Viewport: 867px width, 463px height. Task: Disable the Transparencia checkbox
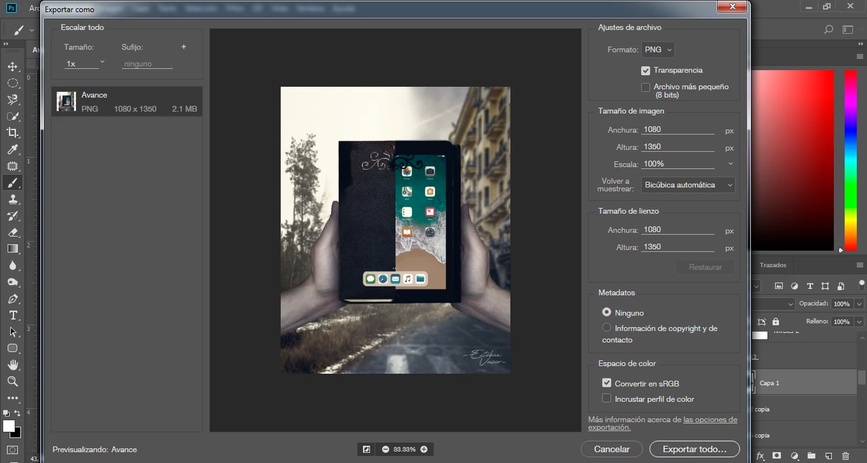click(x=646, y=70)
